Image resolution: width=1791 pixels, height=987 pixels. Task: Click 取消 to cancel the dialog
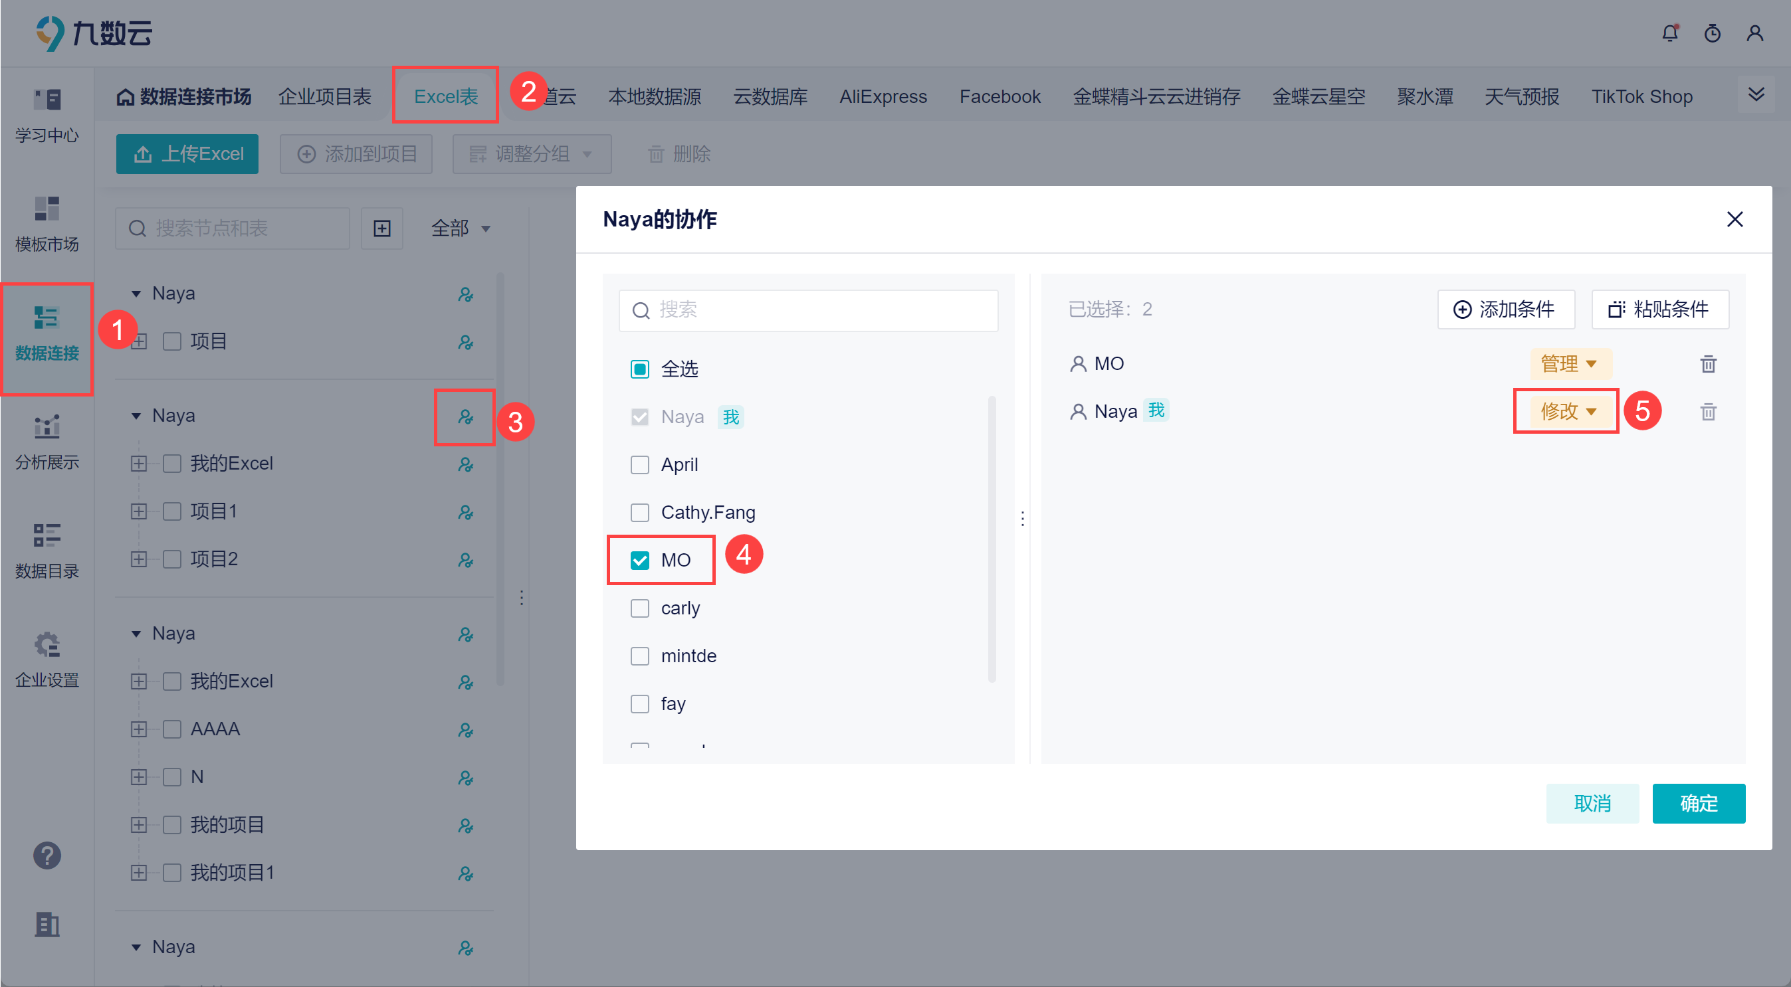click(x=1592, y=804)
